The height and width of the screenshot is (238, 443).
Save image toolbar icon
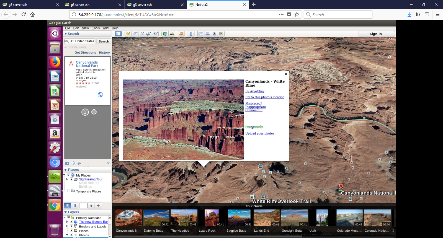click(214, 34)
